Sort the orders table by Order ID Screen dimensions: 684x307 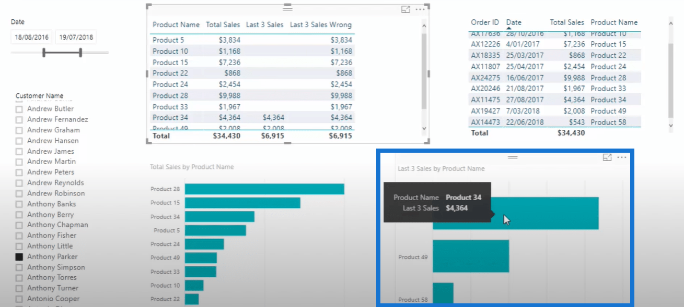coord(485,22)
